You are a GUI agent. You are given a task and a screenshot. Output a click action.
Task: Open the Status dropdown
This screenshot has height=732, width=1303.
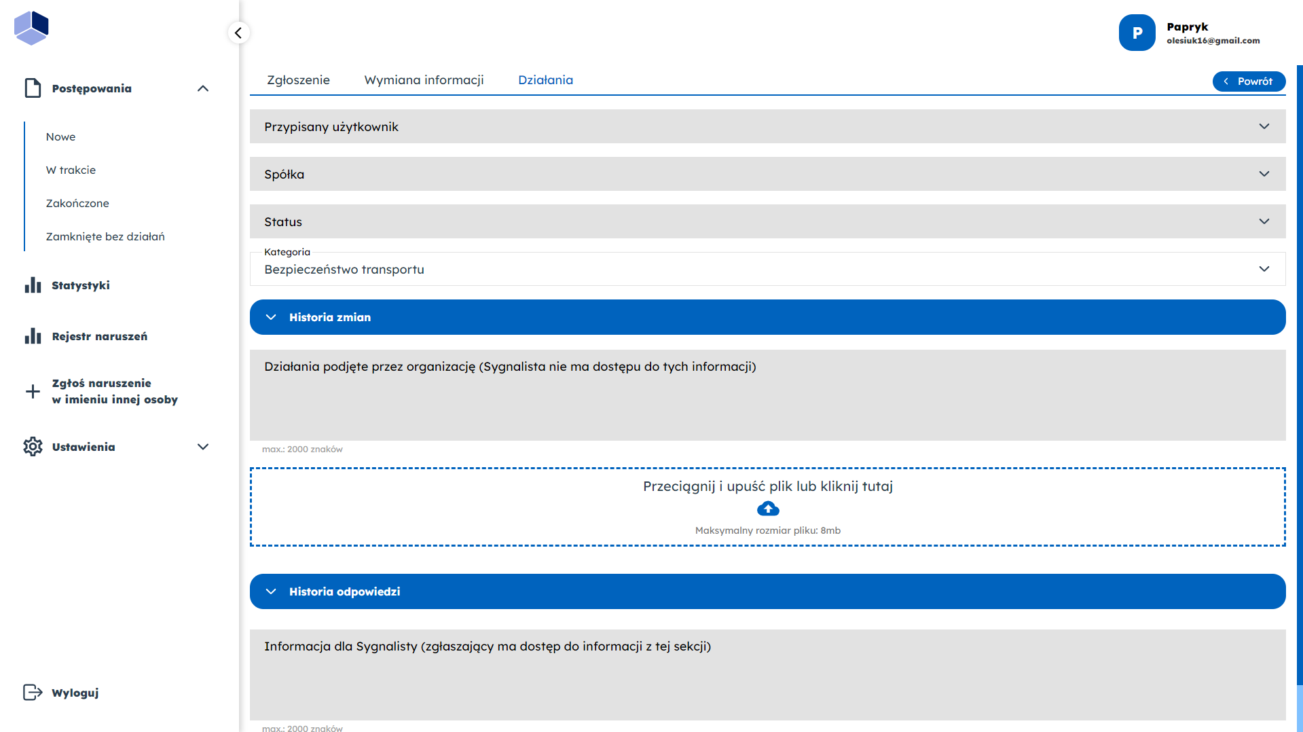point(767,221)
